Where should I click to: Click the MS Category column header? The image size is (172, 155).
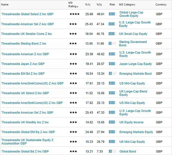pos(127,4)
